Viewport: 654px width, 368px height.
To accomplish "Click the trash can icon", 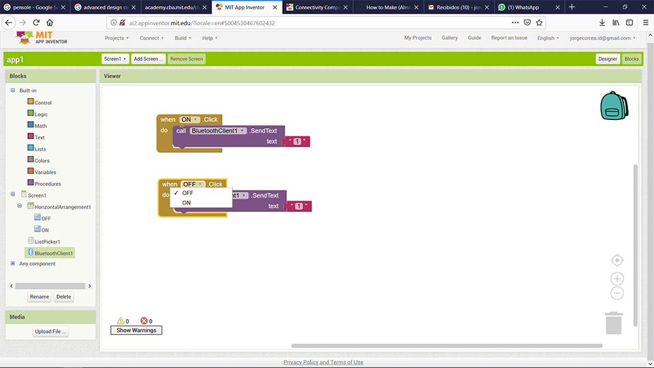I will click(614, 323).
